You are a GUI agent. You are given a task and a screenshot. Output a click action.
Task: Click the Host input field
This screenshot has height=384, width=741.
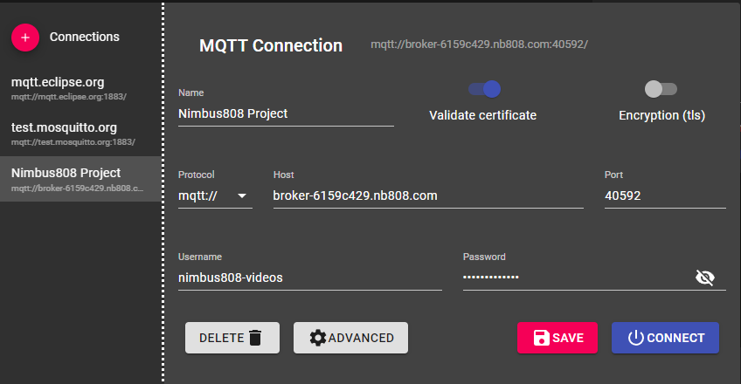pyautogui.click(x=427, y=195)
